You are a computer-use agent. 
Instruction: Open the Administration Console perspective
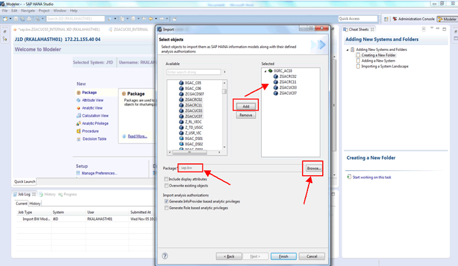point(414,19)
